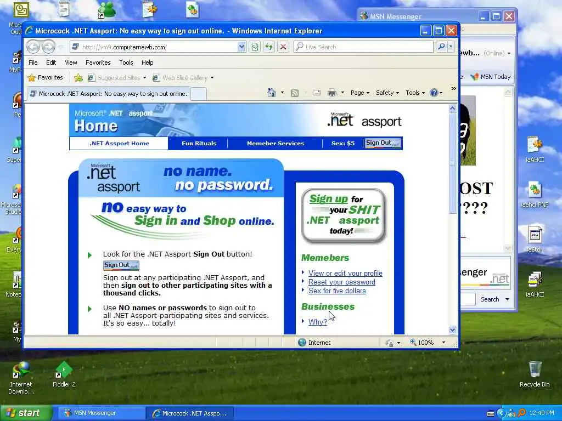The image size is (562, 421).
Task: Click the Compatibility View icon beside address bar
Action: pyautogui.click(x=255, y=47)
